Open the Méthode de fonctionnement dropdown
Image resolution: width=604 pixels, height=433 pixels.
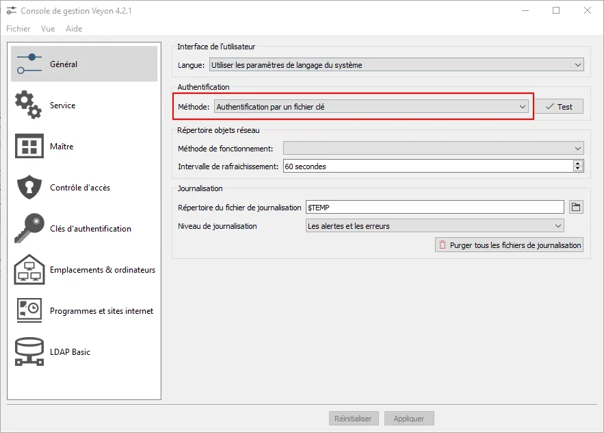(434, 148)
